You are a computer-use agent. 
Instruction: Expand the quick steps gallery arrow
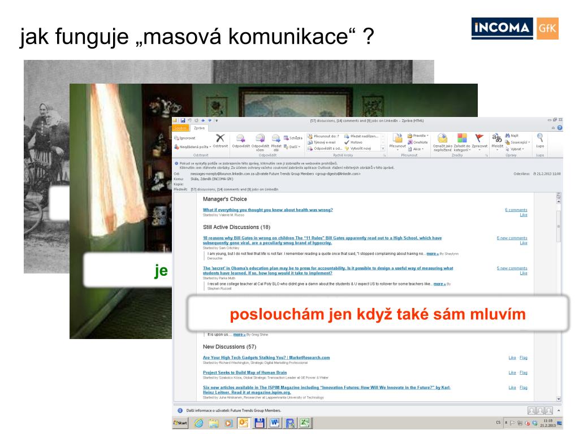383,149
